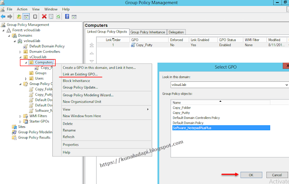Click the red X Delete toolbar icon
This screenshot has width=289, height=184.
[44, 17]
